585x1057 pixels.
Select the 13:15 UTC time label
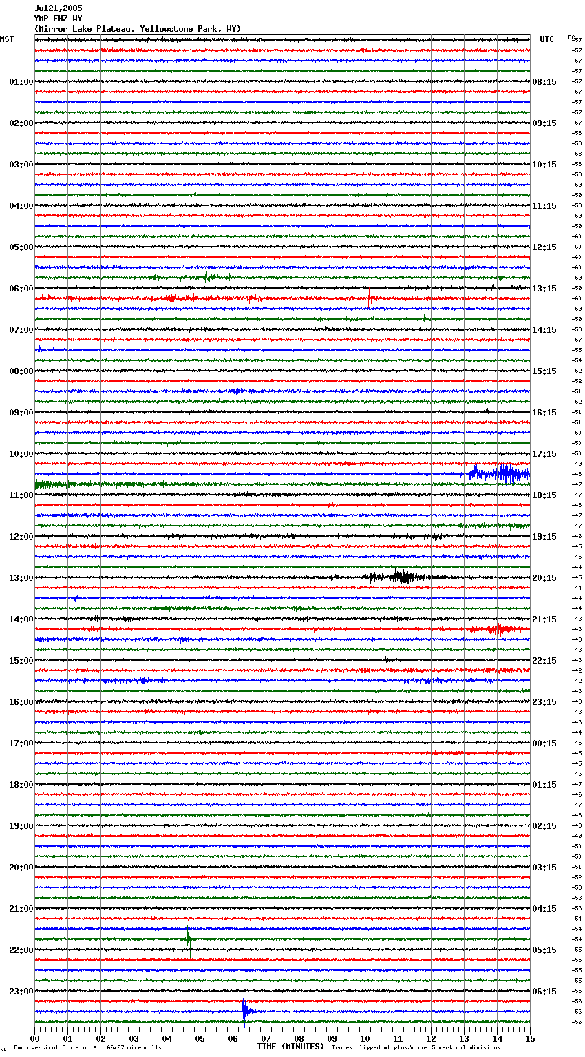coord(544,289)
